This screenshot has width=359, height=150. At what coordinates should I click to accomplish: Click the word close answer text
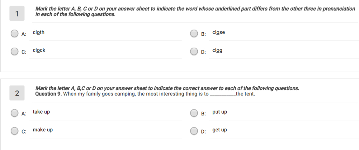(x=218, y=32)
